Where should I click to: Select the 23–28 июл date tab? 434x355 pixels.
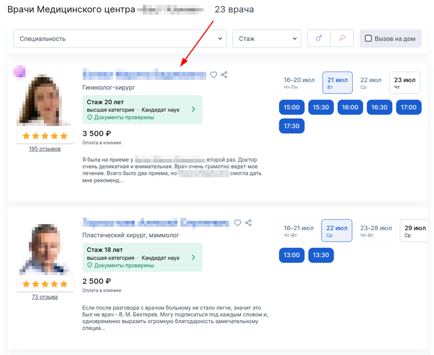click(376, 231)
